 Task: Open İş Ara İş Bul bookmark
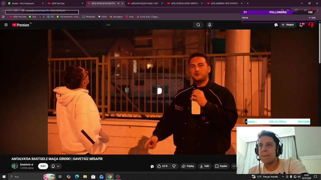(148, 17)
